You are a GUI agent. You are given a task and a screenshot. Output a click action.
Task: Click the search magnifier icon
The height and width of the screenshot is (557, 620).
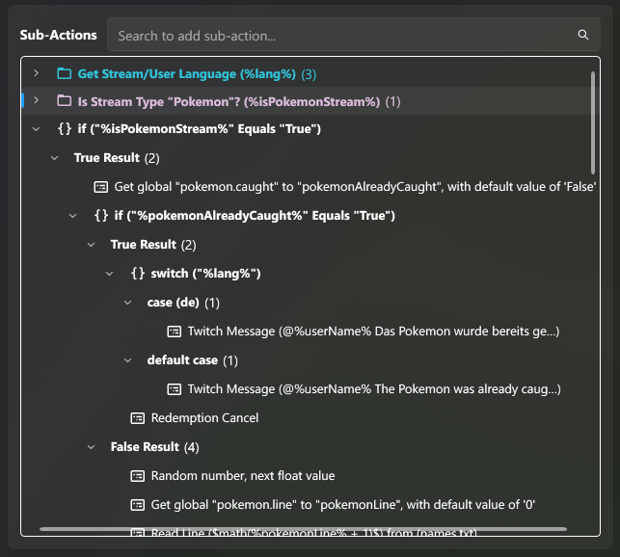click(582, 35)
